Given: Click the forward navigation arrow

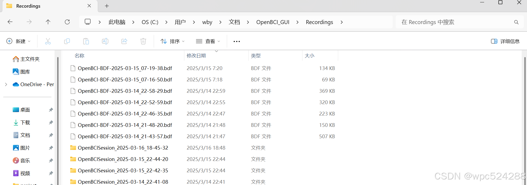Looking at the screenshot, I should point(29,22).
